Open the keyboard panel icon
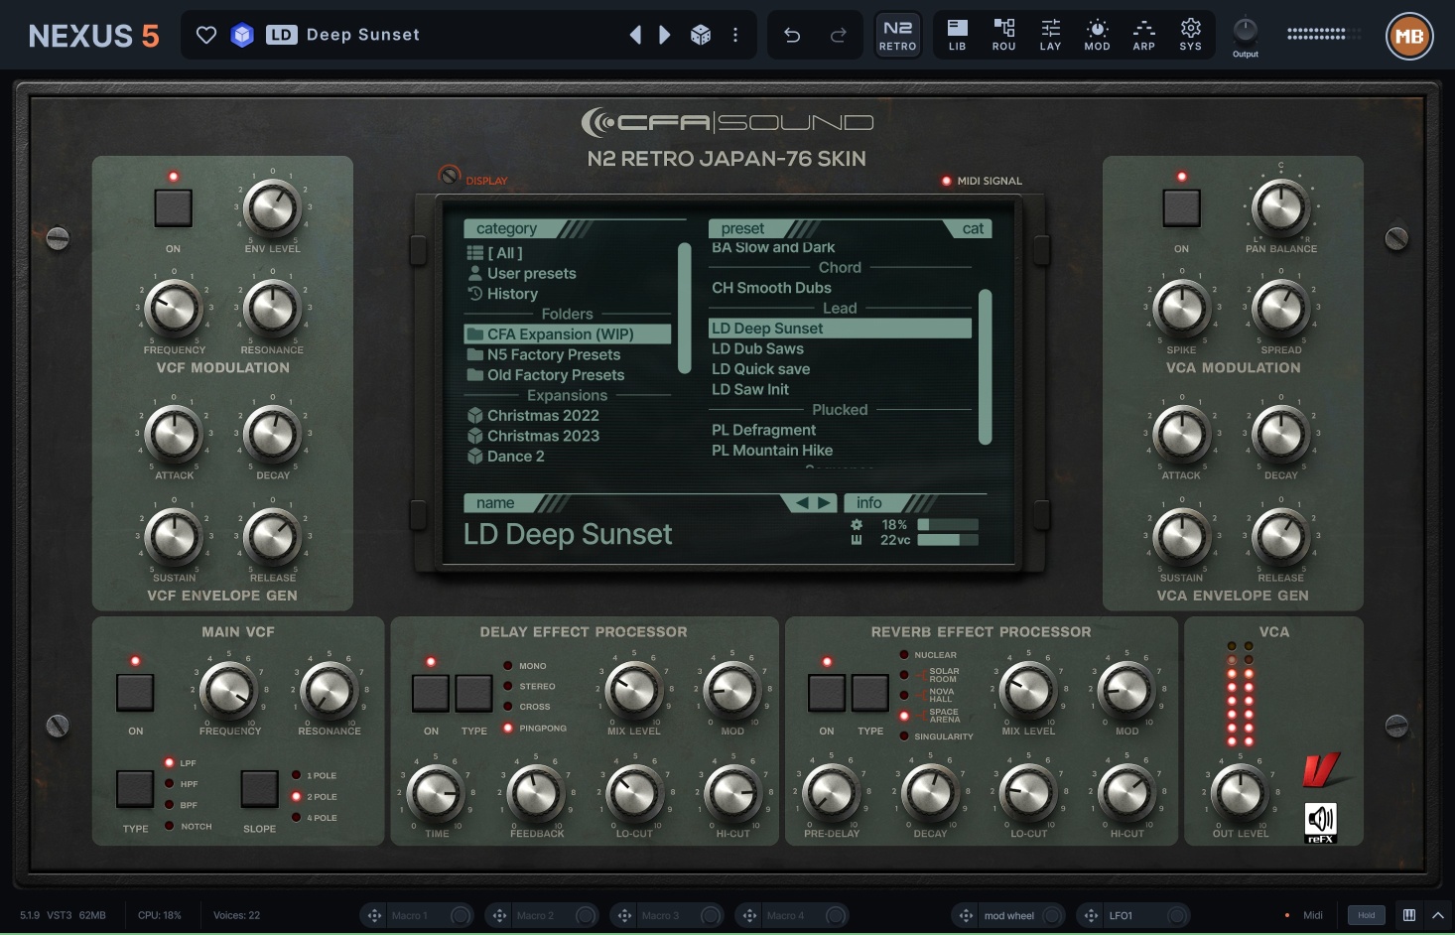Viewport: 1455px width, 935px height. (x=1409, y=915)
